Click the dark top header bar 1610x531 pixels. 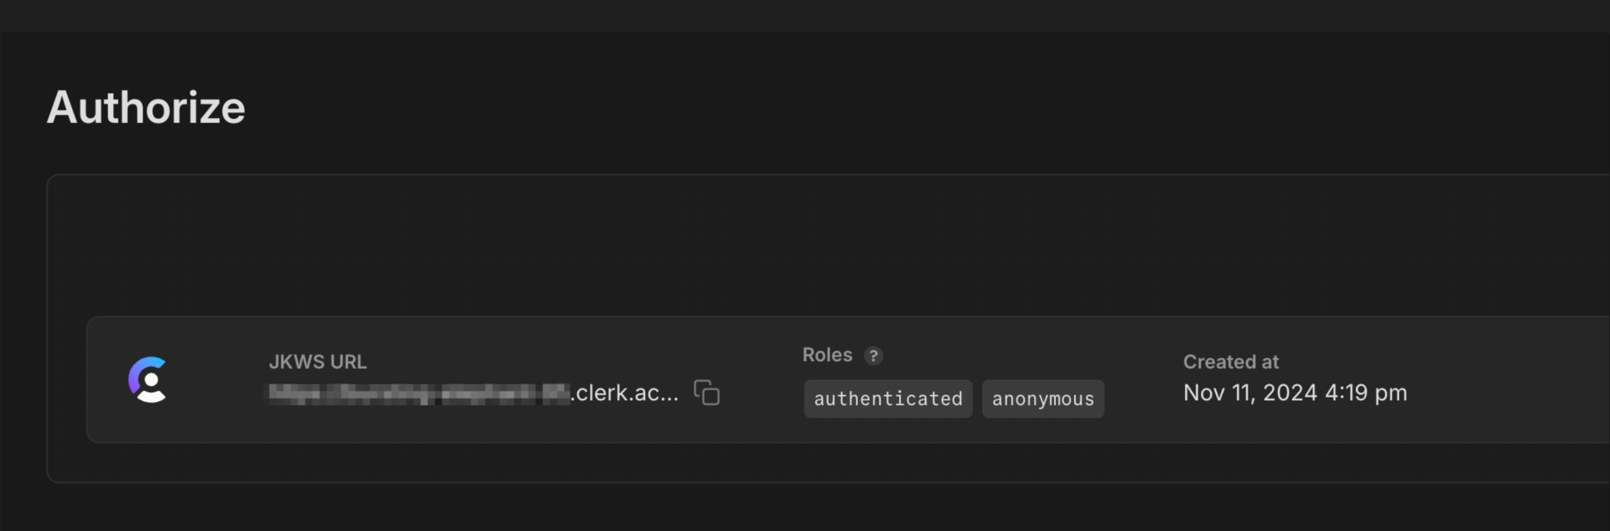click(805, 15)
